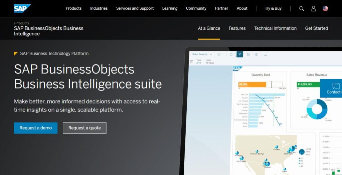Click the Quantity Sold chart heading
This screenshot has width=342, height=175.
click(261, 75)
